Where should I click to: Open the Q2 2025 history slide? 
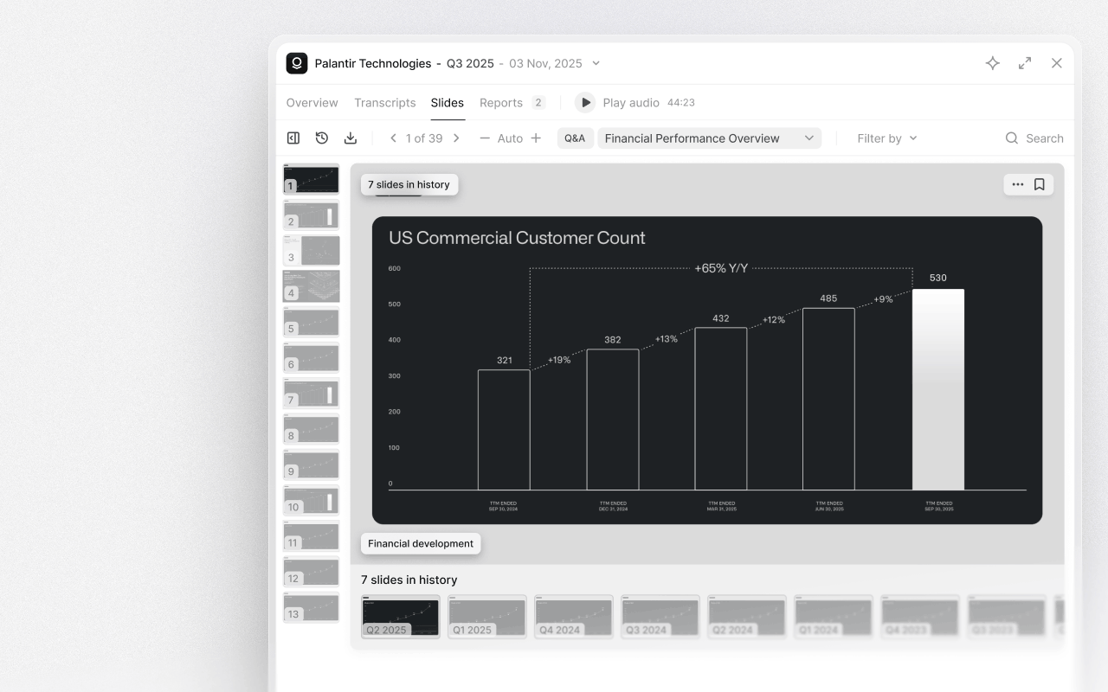pos(400,617)
